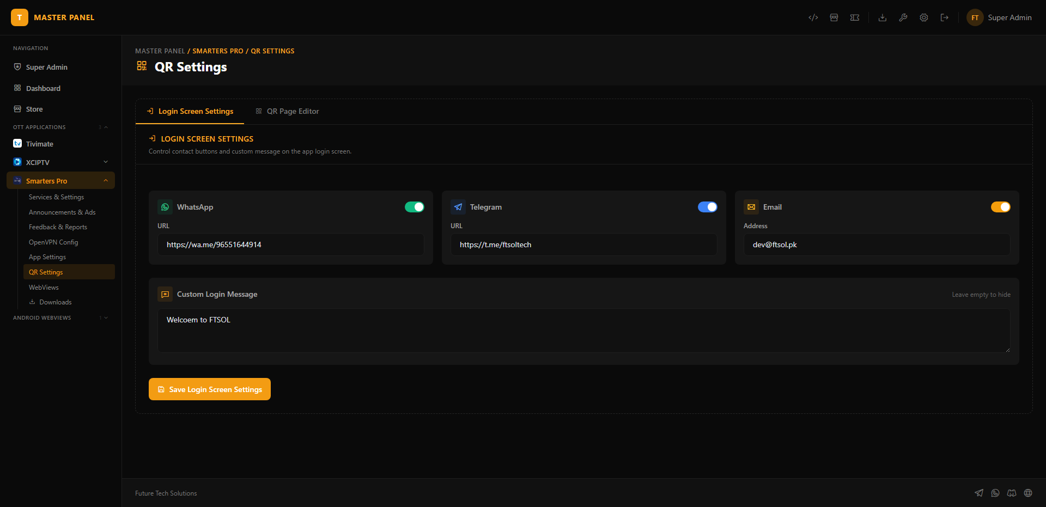Click the Dashboard grid icon in sidebar
1046x507 pixels.
[x=17, y=88]
